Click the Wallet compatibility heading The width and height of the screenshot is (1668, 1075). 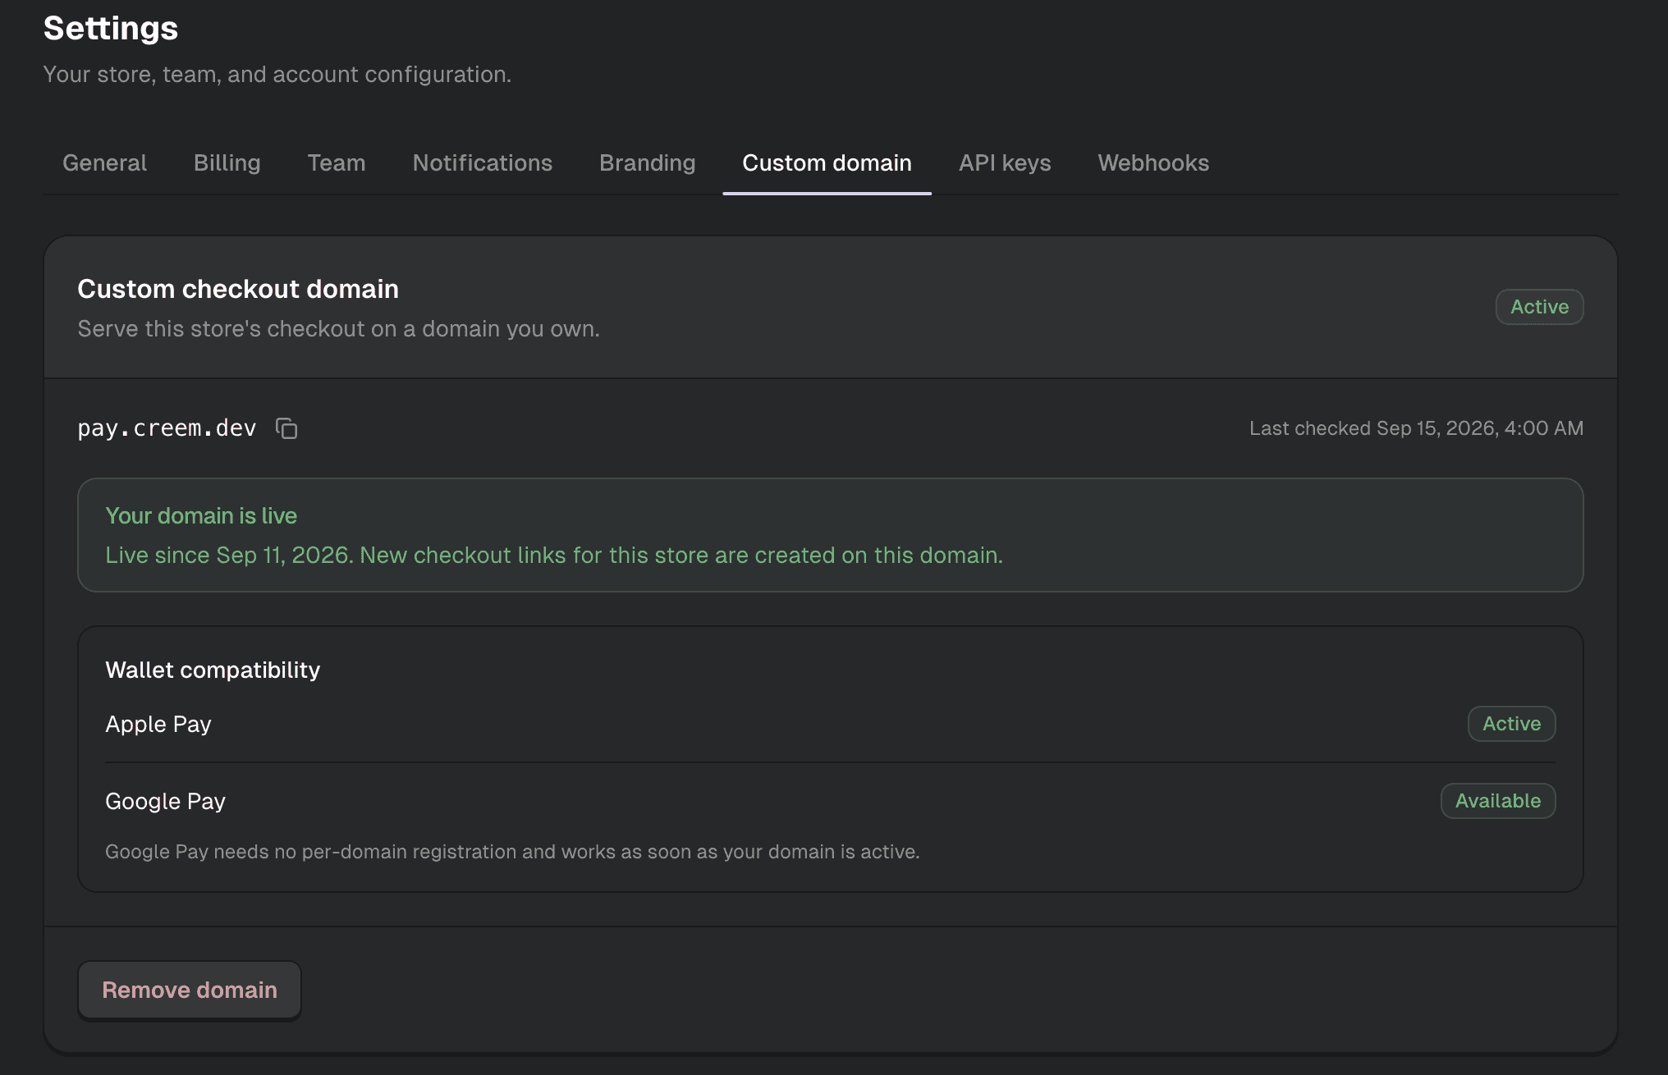click(x=213, y=670)
